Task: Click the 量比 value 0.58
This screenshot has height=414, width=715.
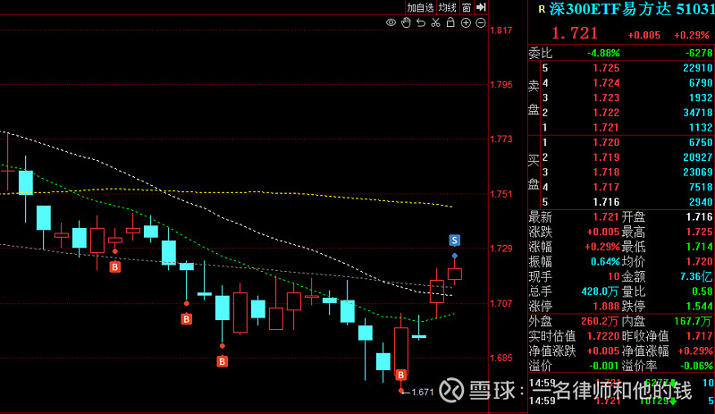Action: coord(702,291)
